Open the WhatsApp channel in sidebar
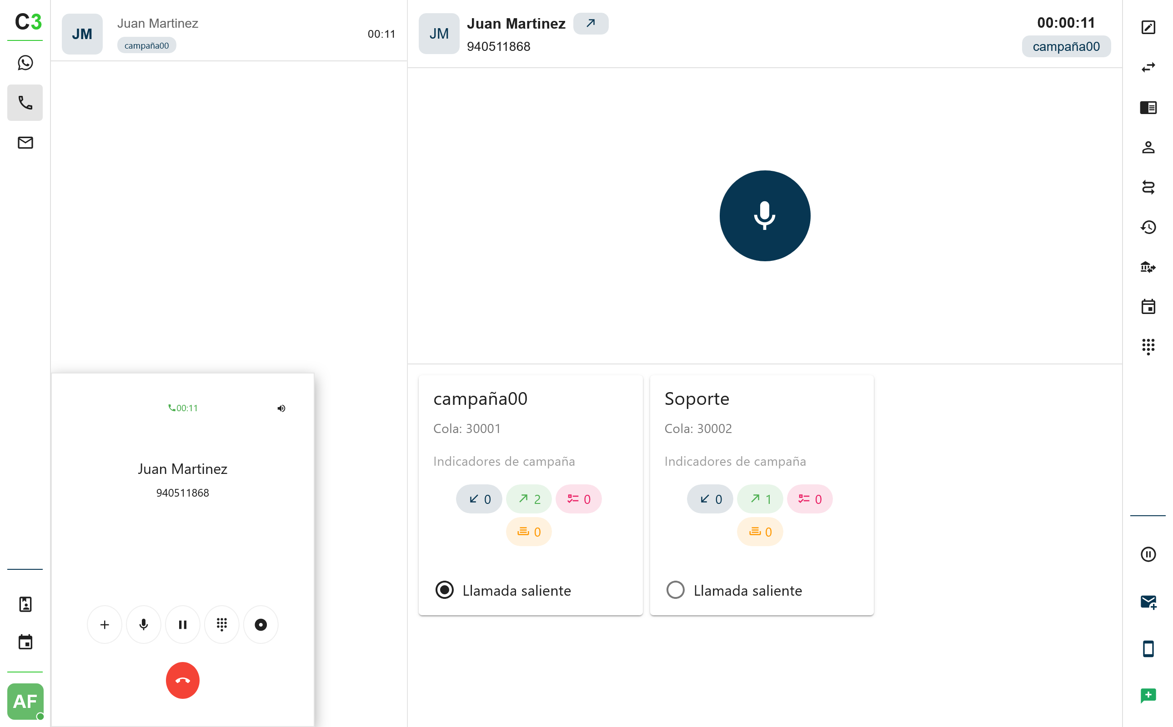This screenshot has width=1173, height=727. [x=25, y=63]
